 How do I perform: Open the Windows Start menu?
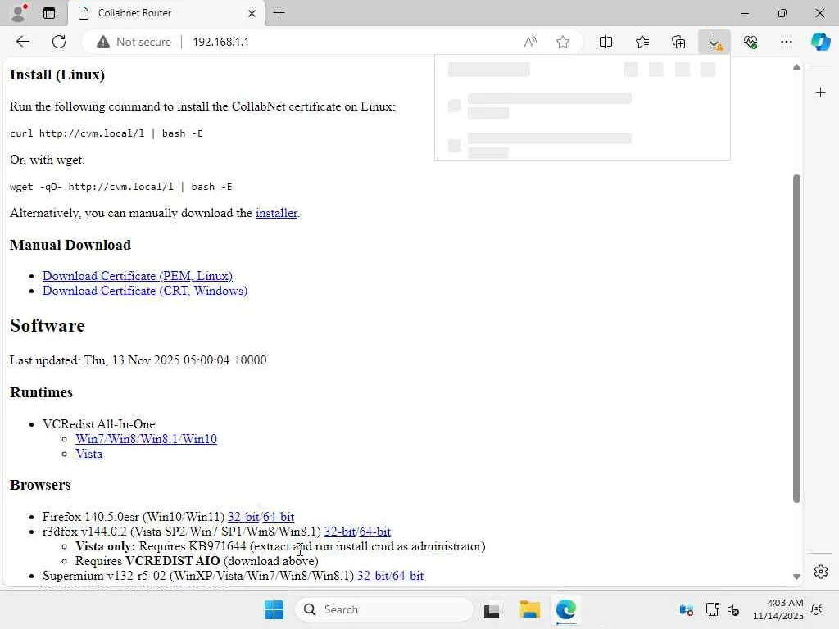[274, 609]
